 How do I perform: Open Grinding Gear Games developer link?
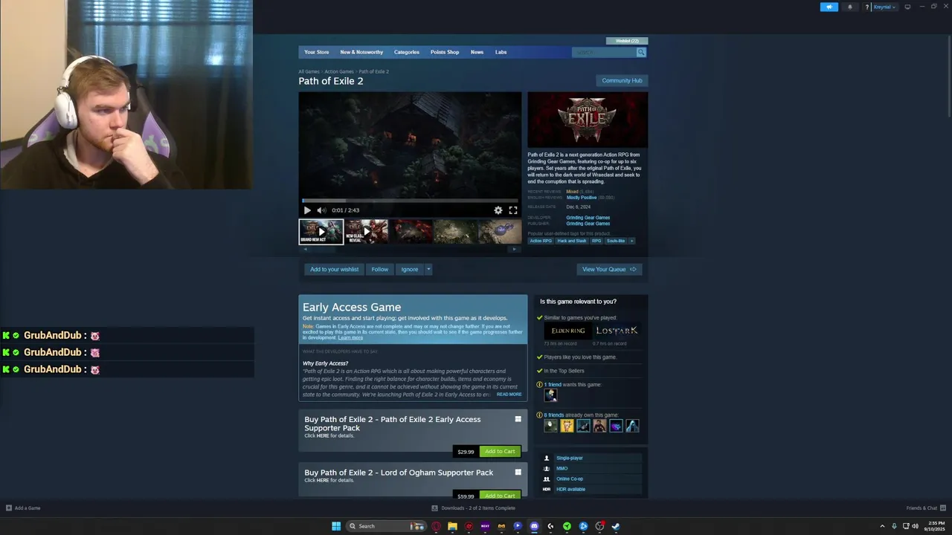coord(588,218)
